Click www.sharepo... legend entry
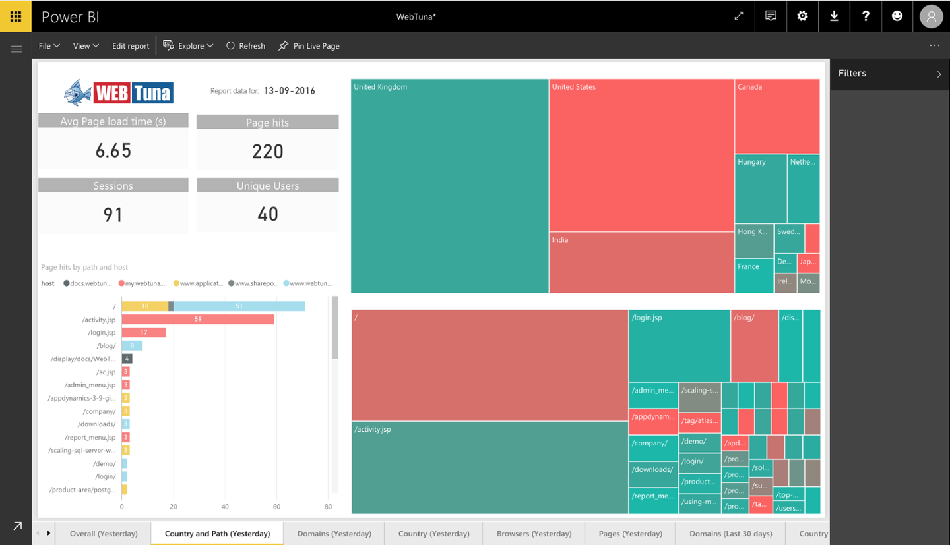 (x=253, y=283)
